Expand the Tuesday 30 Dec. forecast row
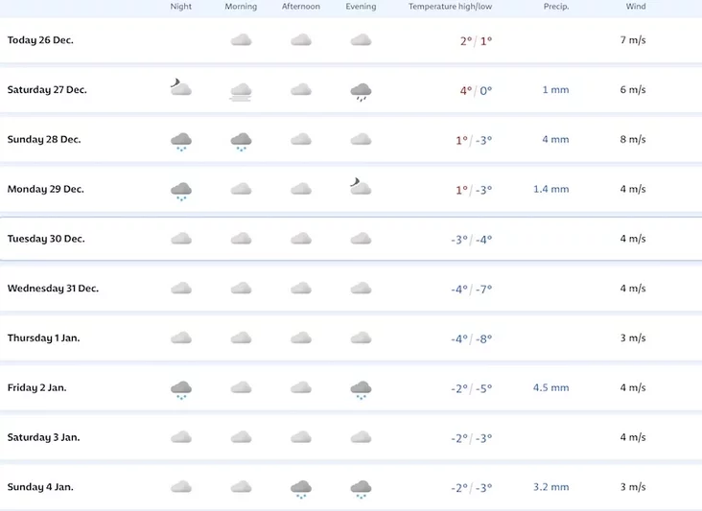The height and width of the screenshot is (511, 702). (46, 239)
